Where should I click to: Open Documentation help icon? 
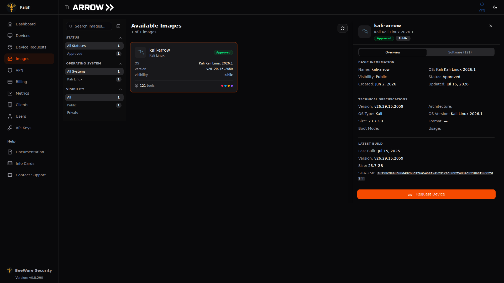click(10, 152)
